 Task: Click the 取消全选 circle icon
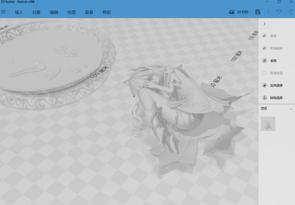(265, 73)
